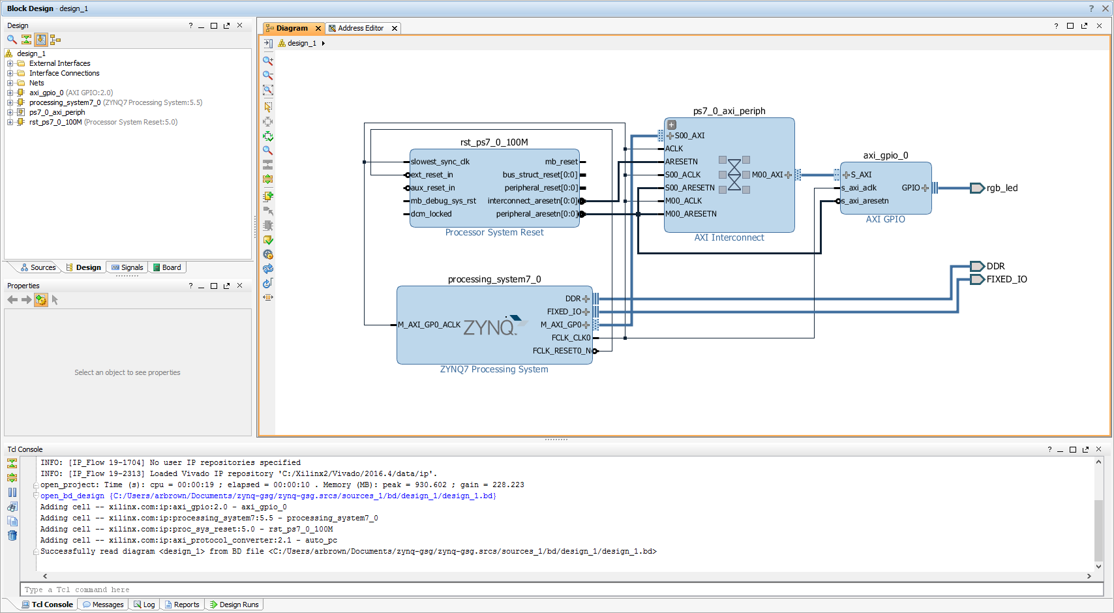Expand axi_gpio_0 tree node
This screenshot has height=613, width=1114.
tap(10, 93)
